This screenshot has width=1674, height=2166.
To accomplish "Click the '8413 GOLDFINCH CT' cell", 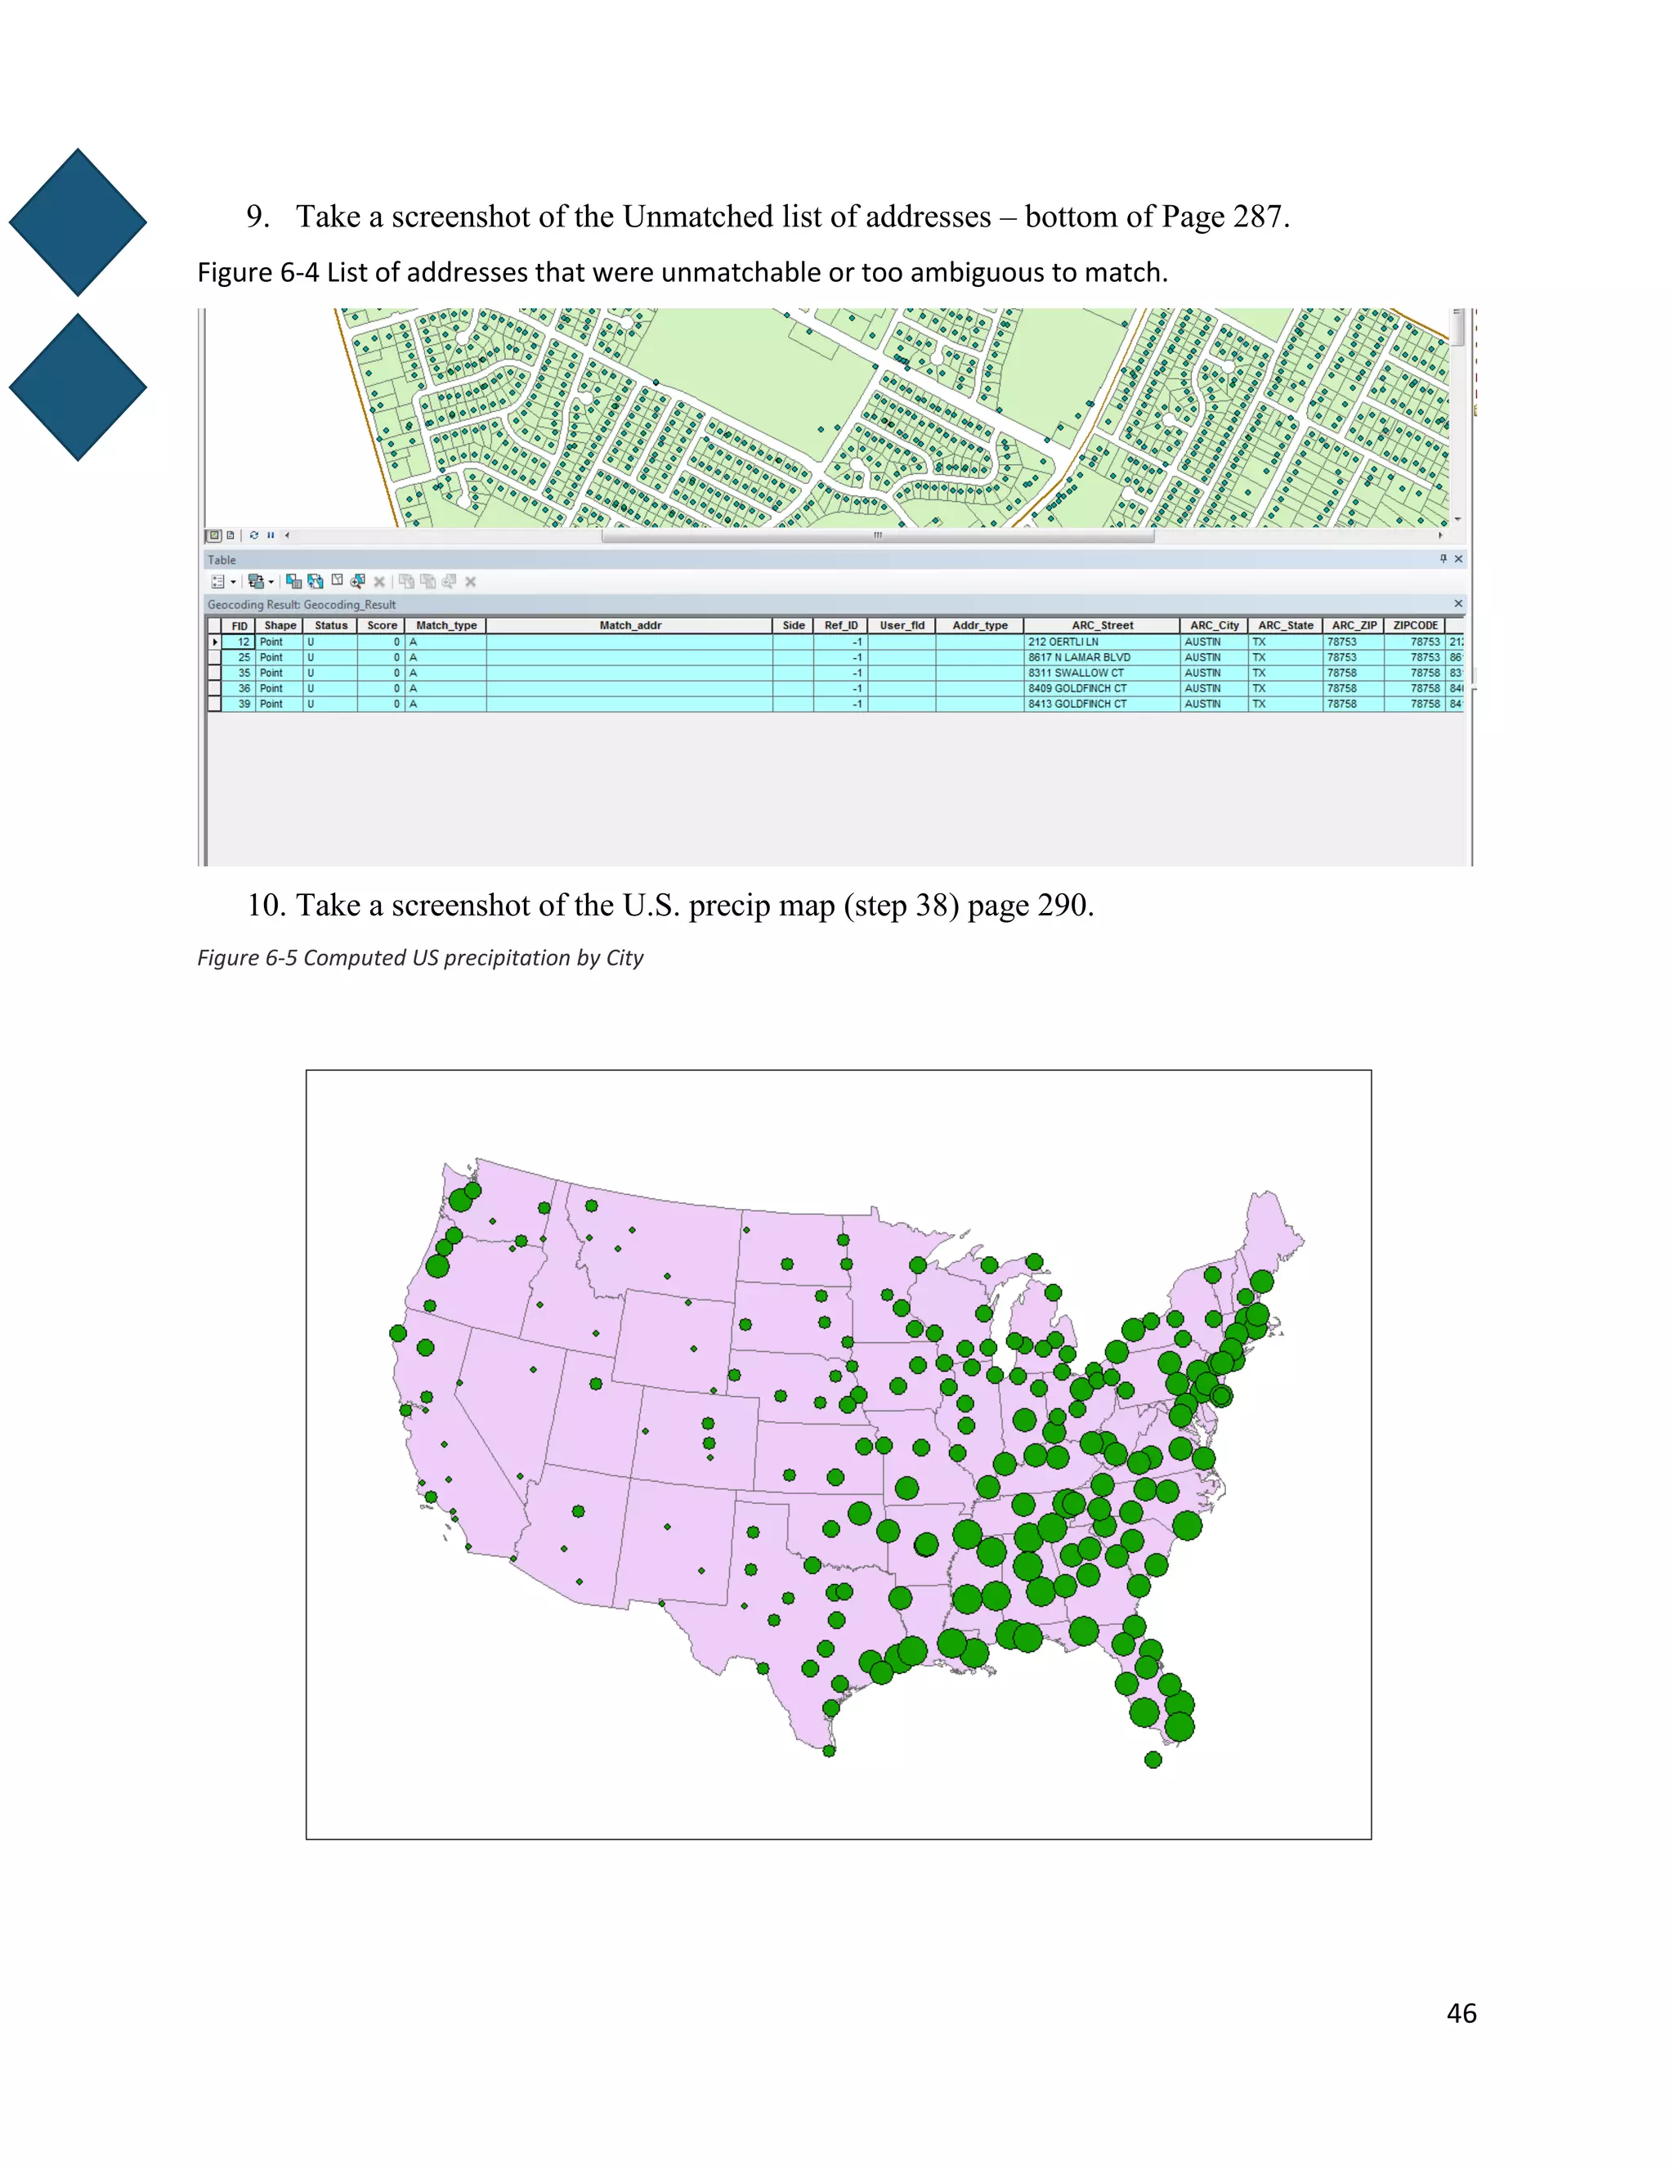I will tap(1102, 704).
